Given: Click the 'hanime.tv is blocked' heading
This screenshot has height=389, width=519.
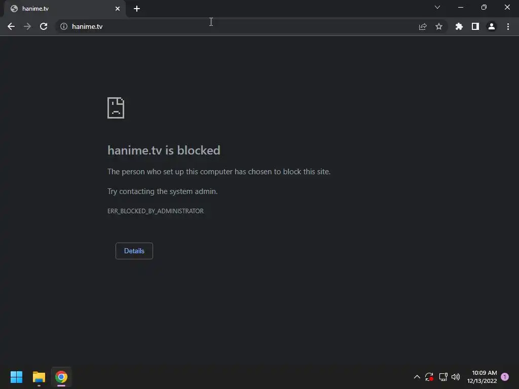Looking at the screenshot, I should tap(164, 150).
